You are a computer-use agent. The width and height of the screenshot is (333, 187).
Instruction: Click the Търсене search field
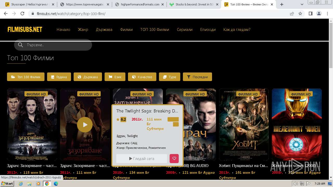[x=53, y=45]
